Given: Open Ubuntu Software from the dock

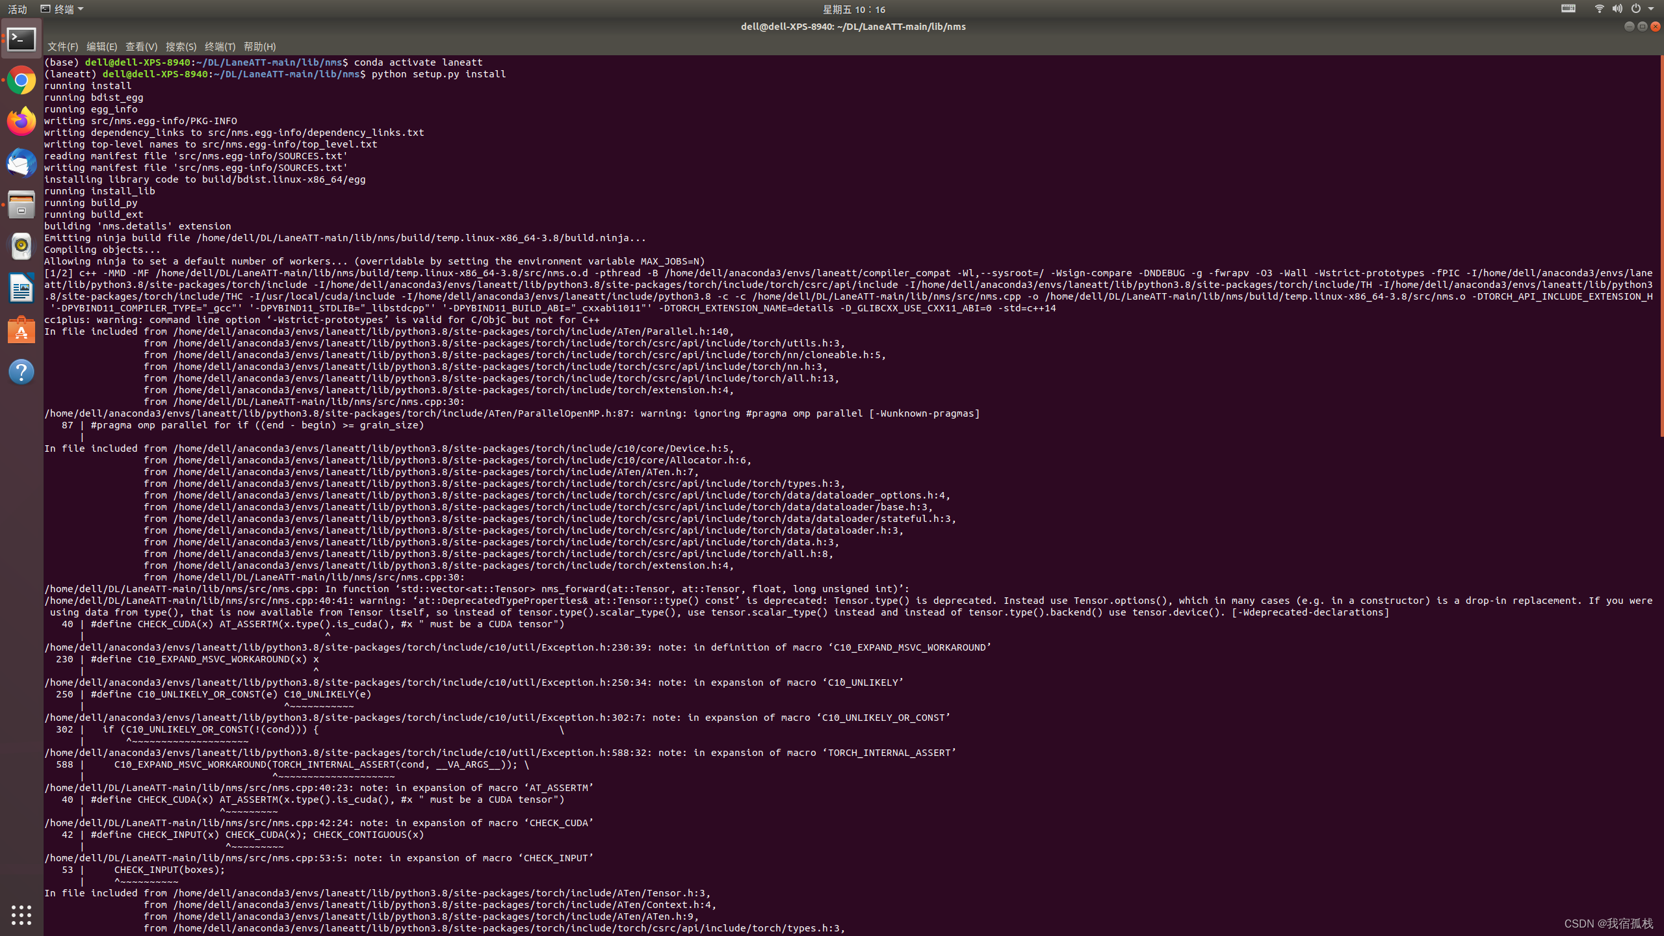Looking at the screenshot, I should point(21,330).
